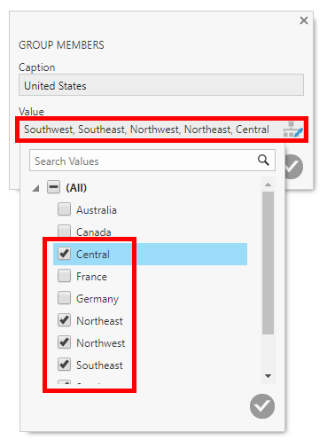Click the scrollbar down arrow
327x440 pixels.
tap(268, 376)
